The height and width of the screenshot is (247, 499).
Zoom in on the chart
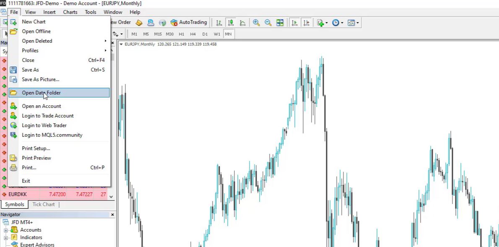tap(257, 22)
